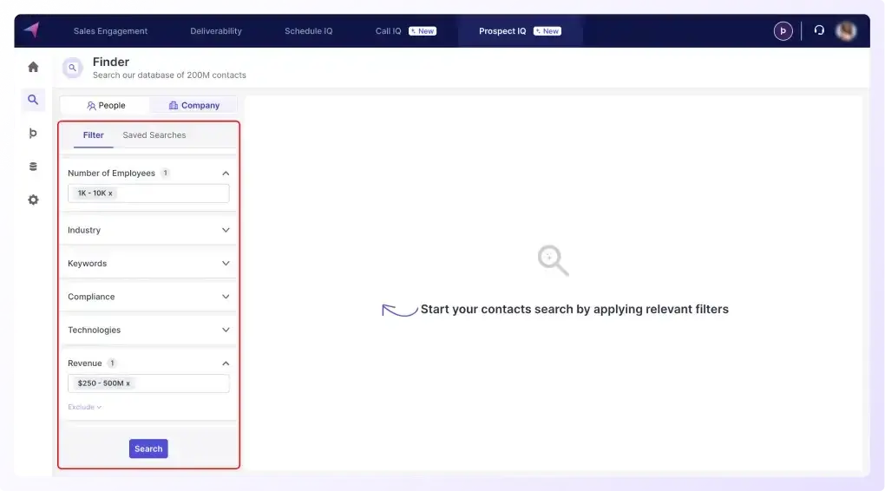
Task: Open Call IQ in top navigation
Action: tap(389, 31)
